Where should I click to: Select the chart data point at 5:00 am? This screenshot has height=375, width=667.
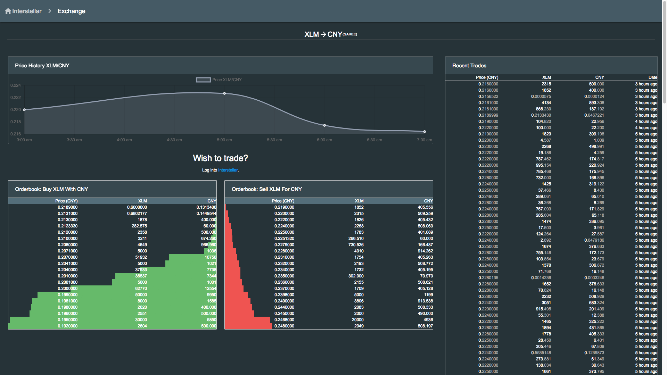(x=224, y=93)
